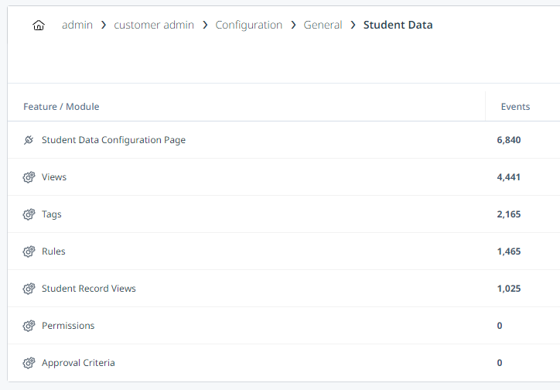Click the home icon in breadcrumb
The height and width of the screenshot is (390, 560).
click(39, 25)
